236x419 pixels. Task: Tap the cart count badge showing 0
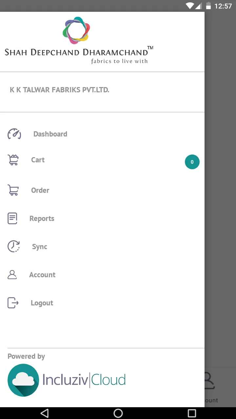(x=192, y=162)
